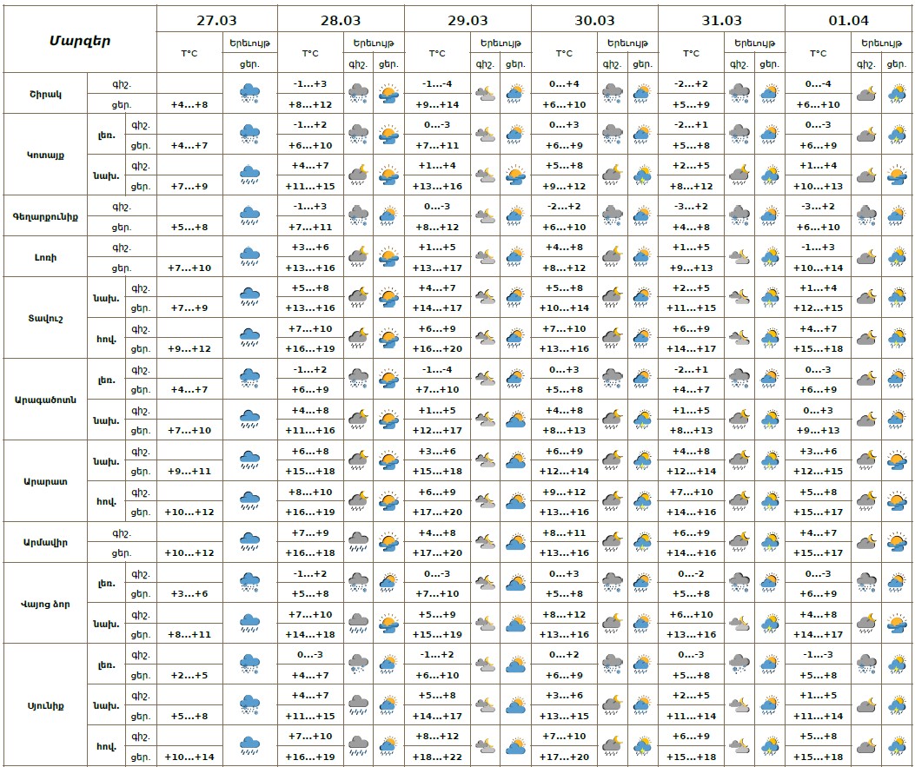Click Շիրակ temperature +4...+8 on 27.03
The image size is (915, 767).
(x=188, y=104)
